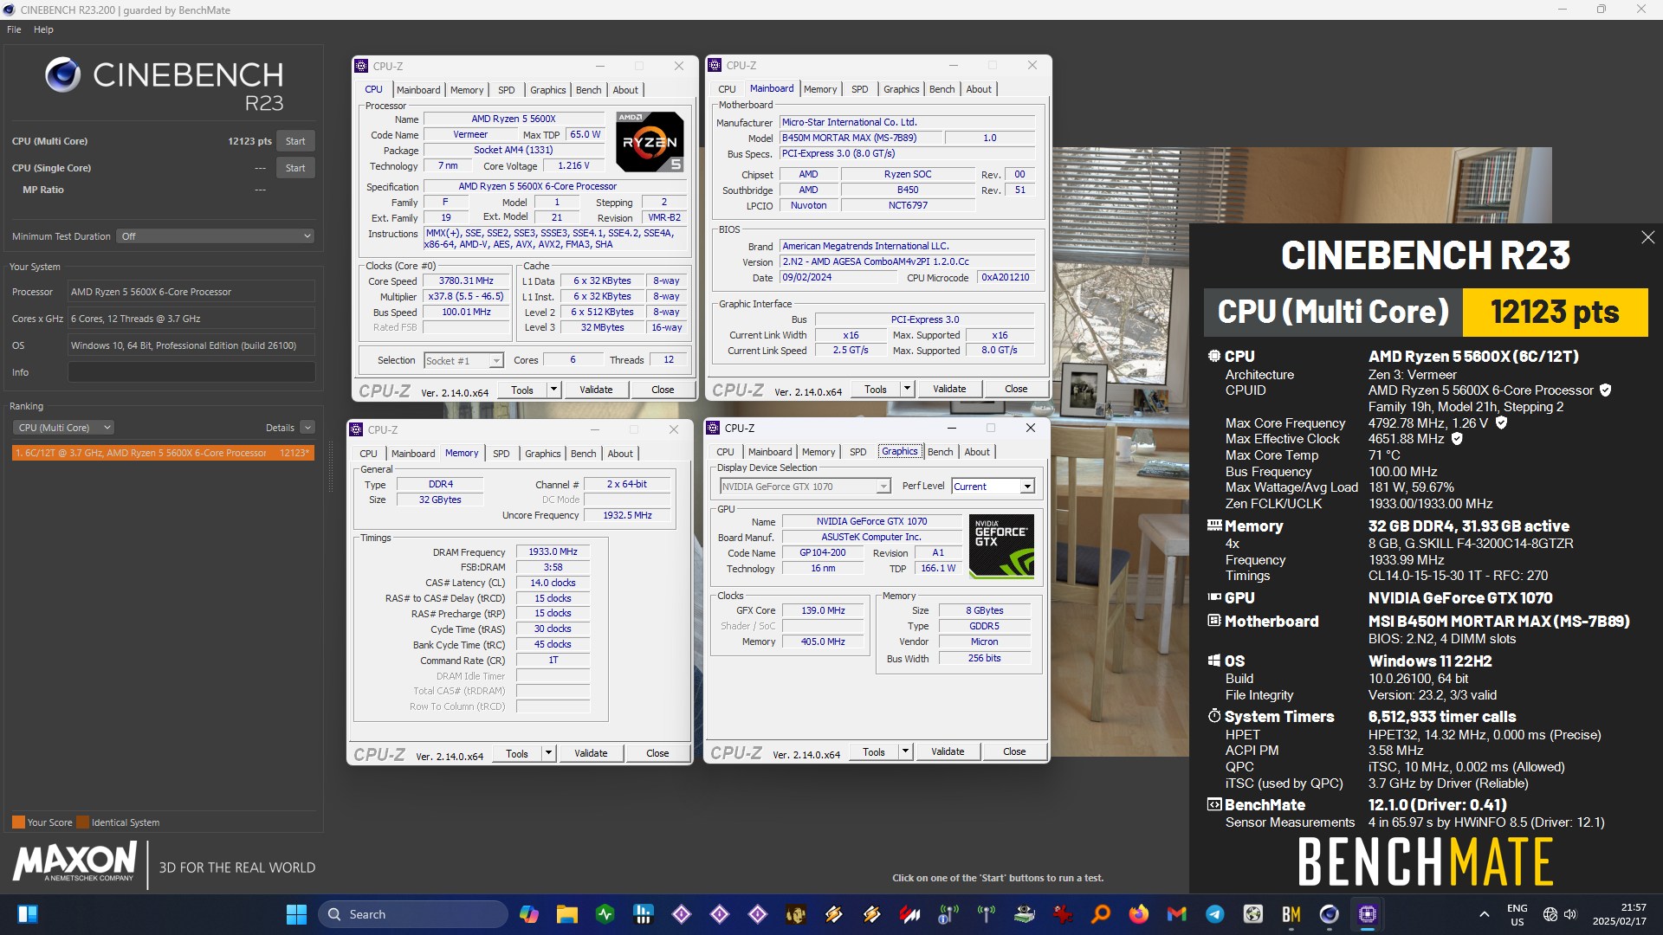Switch to Mainboard tab in the processor CPU-Z window

tap(418, 90)
